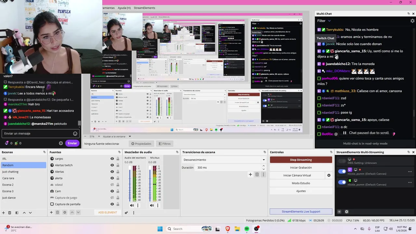This screenshot has width=416, height=234.
Task: Add a new source in Fuentes
Action: 51,213
